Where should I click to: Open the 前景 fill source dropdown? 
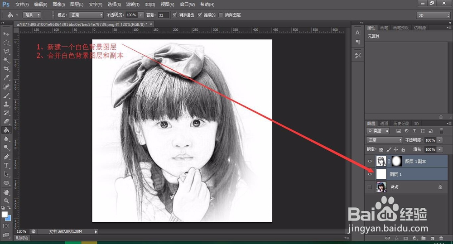[x=32, y=15]
